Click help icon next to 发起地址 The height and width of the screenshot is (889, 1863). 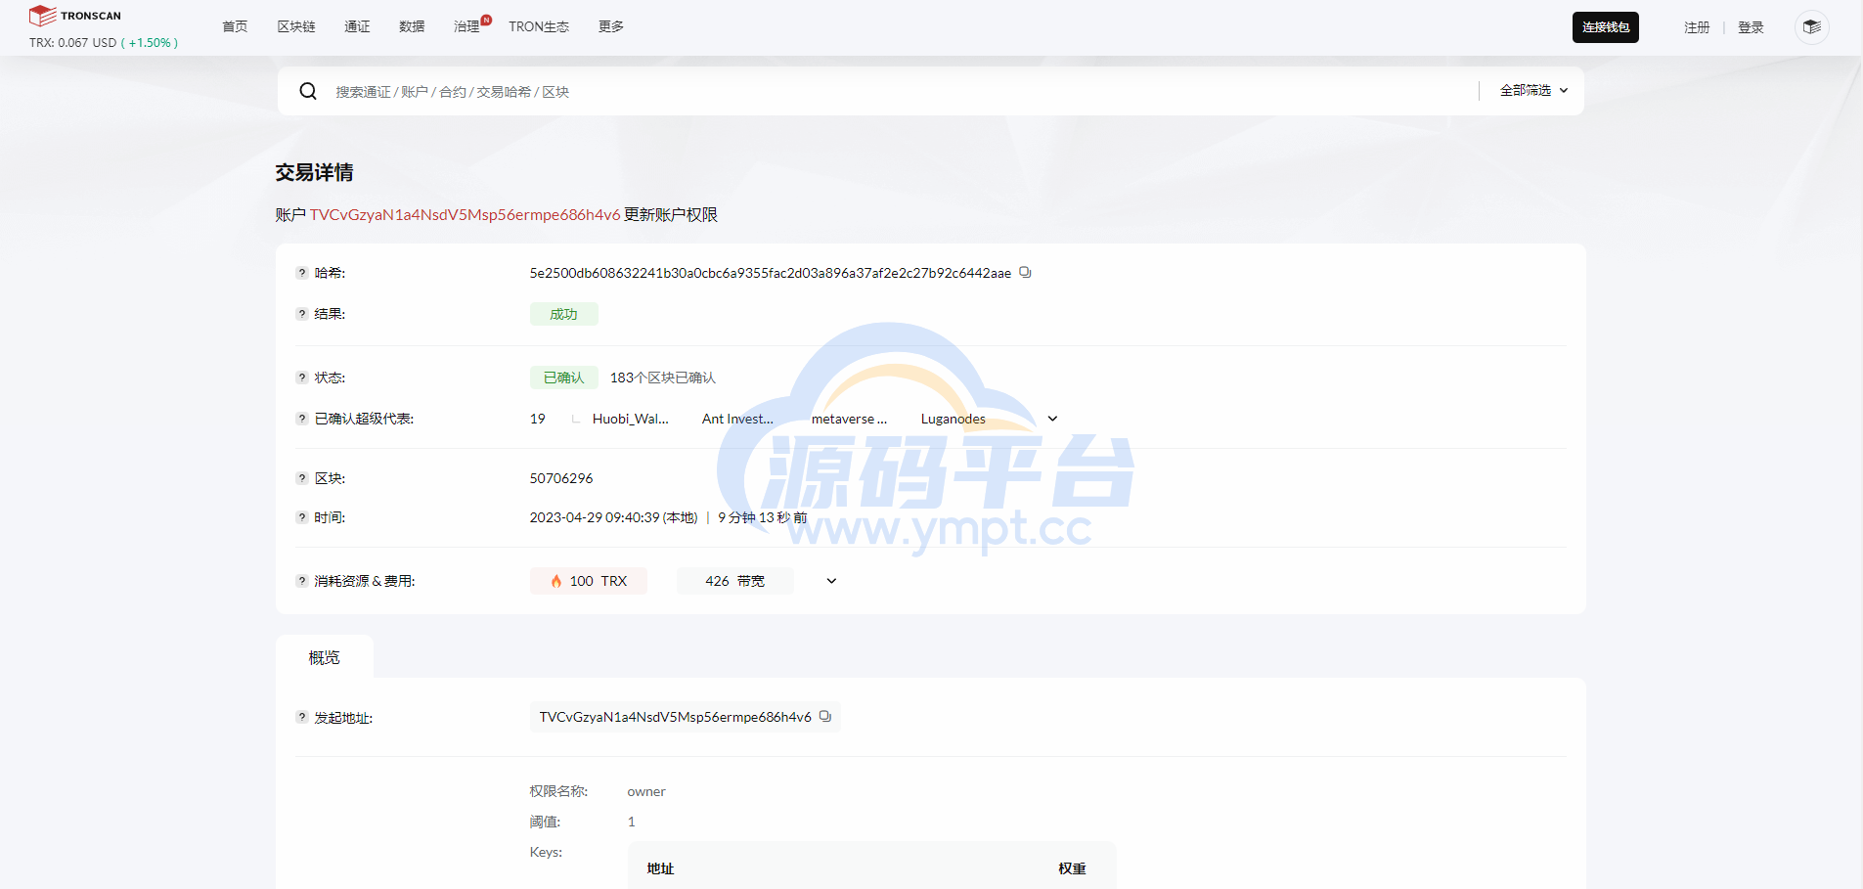[302, 717]
